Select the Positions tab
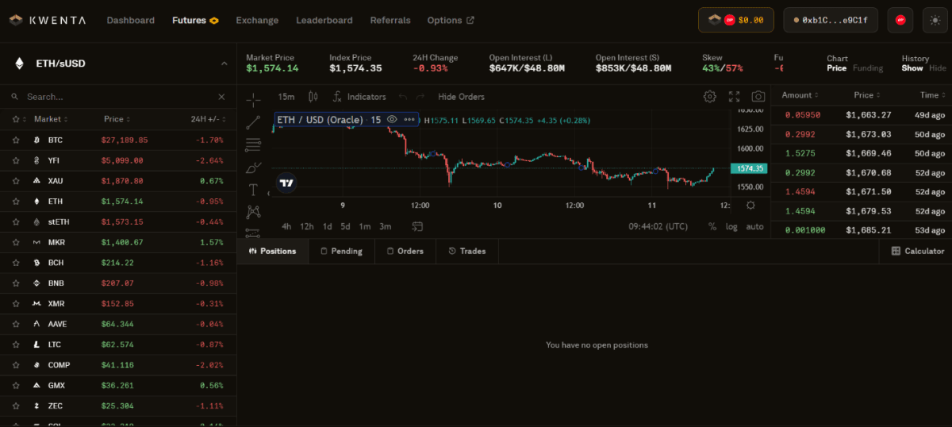952x427 pixels. (272, 251)
